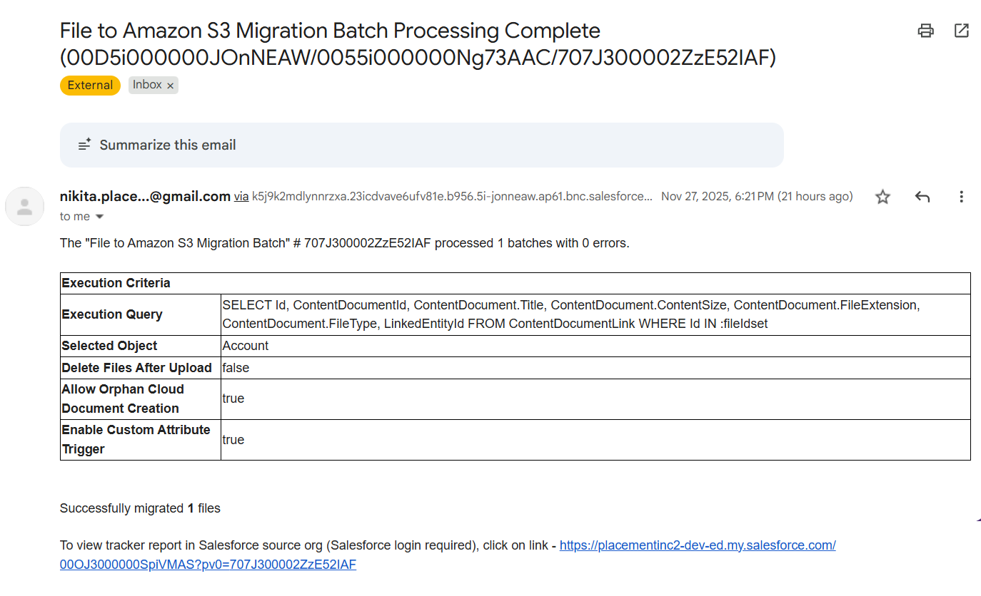Click the External label tag
This screenshot has height=596, width=981.
pos(90,86)
